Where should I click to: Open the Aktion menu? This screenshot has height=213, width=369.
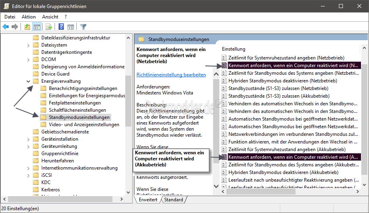point(29,17)
